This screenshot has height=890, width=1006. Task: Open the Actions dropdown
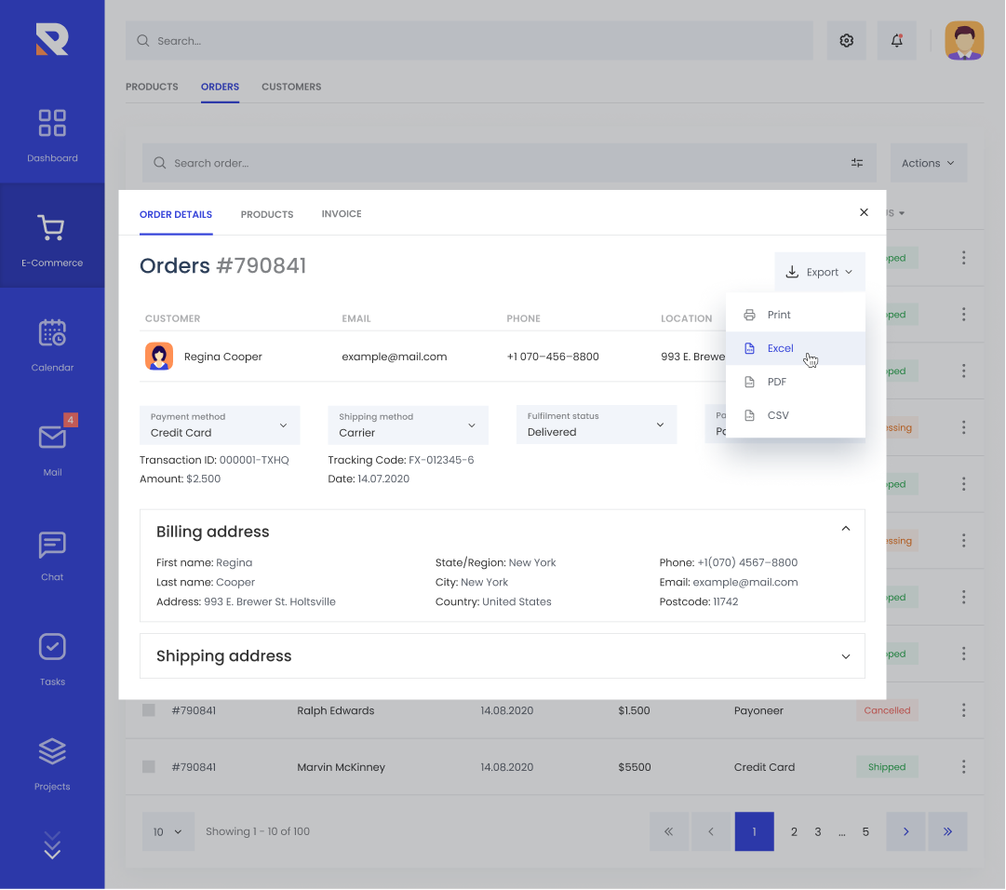coord(929,163)
